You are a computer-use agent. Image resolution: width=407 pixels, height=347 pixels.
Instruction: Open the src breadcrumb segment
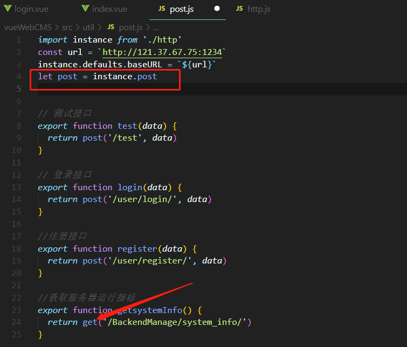pos(67,27)
